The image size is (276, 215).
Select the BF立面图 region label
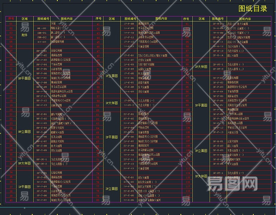coord(25,132)
